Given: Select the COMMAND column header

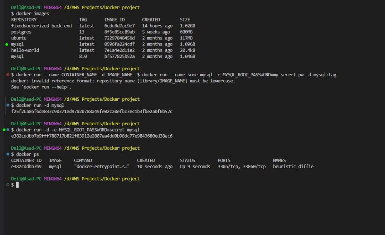Looking at the screenshot, I should coord(83,160).
